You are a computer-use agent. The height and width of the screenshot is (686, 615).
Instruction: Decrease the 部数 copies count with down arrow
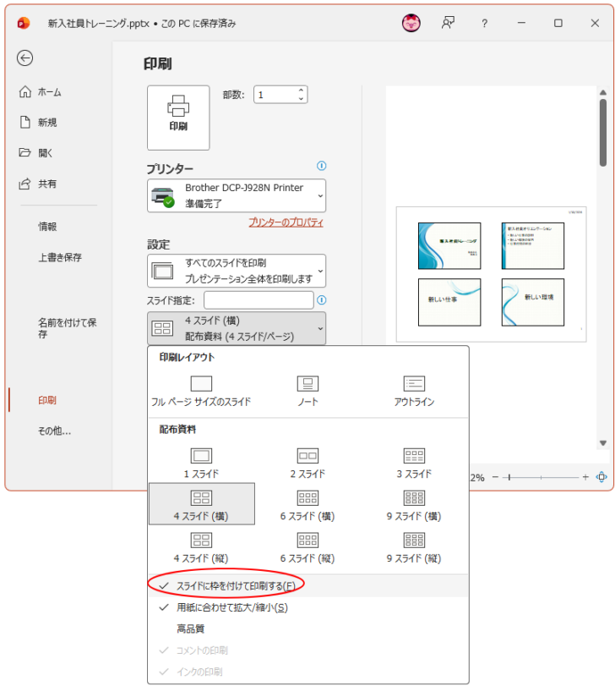click(x=301, y=99)
